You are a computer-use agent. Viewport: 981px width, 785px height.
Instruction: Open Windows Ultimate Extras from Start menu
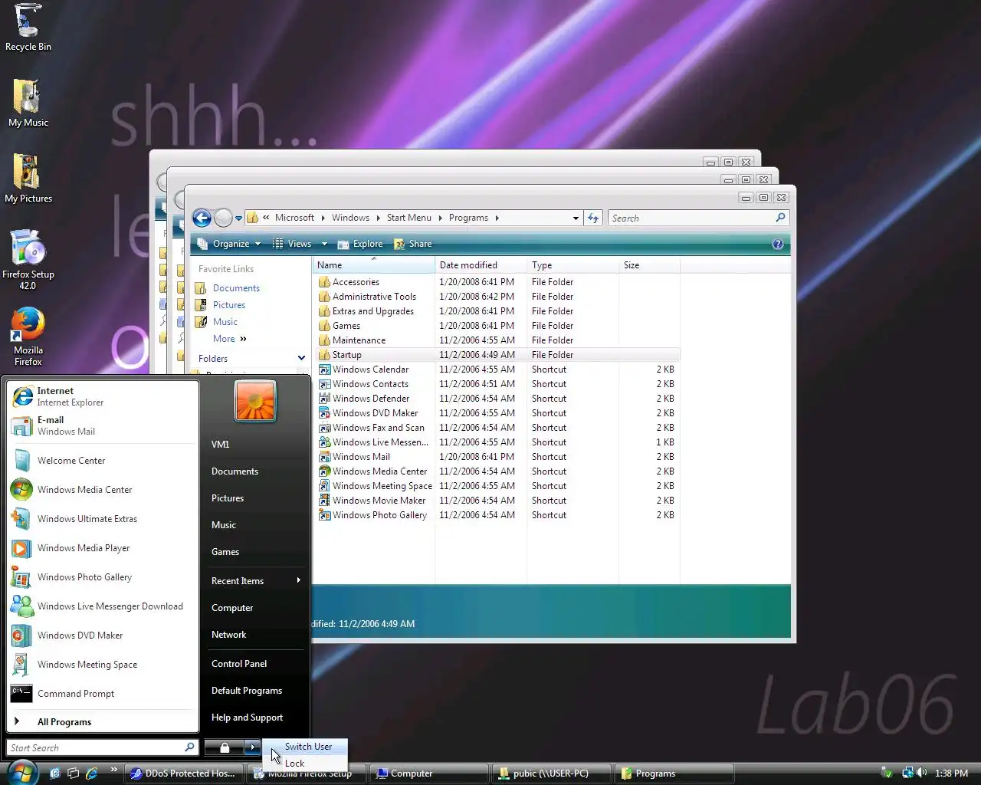pos(103,519)
